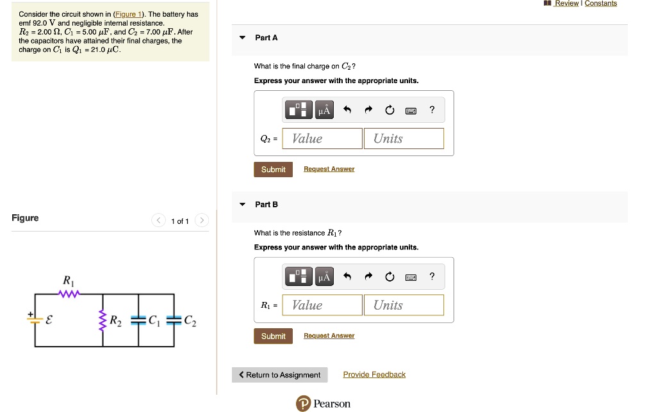Select the μÅ units icon in Part A

coord(324,109)
